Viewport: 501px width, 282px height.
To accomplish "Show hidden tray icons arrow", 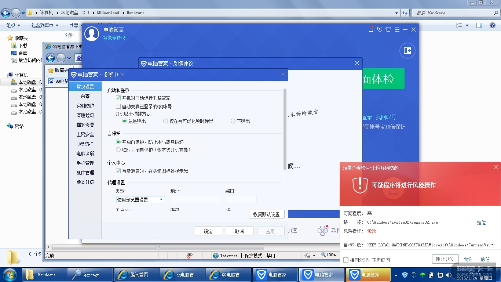I will (x=396, y=275).
